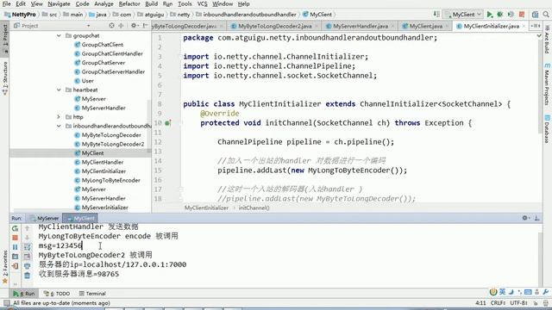552x310 pixels.
Task: Click the Build project icon beside MyClient config
Action: [436, 15]
